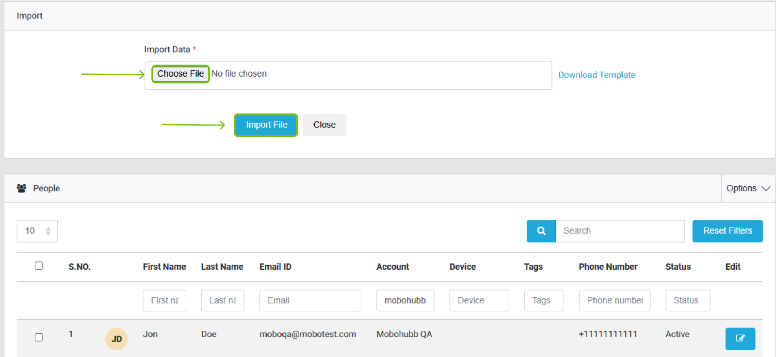Click the Import File button
This screenshot has width=776, height=357.
coord(266,125)
